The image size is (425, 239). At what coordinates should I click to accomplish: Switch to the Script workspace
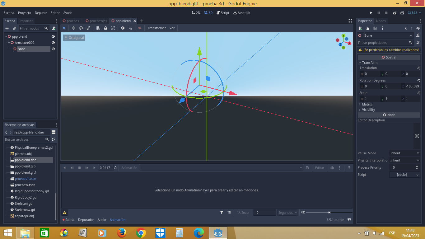pos(223,13)
